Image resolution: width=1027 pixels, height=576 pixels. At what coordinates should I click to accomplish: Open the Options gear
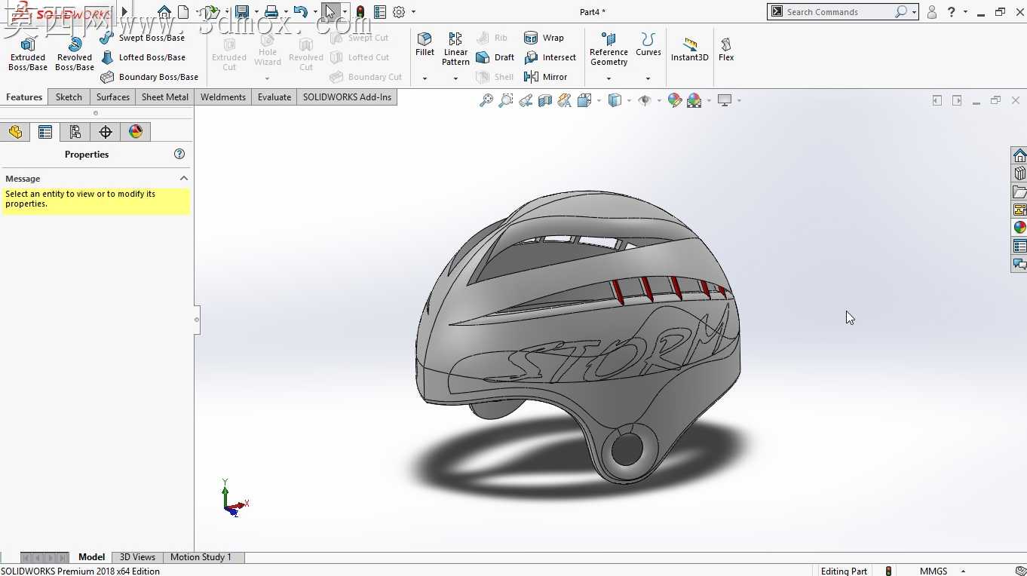tap(399, 12)
